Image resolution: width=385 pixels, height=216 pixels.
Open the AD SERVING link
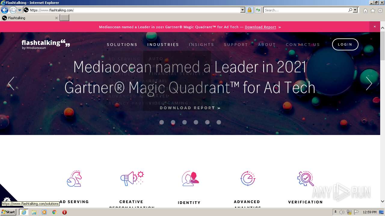pos(74,202)
